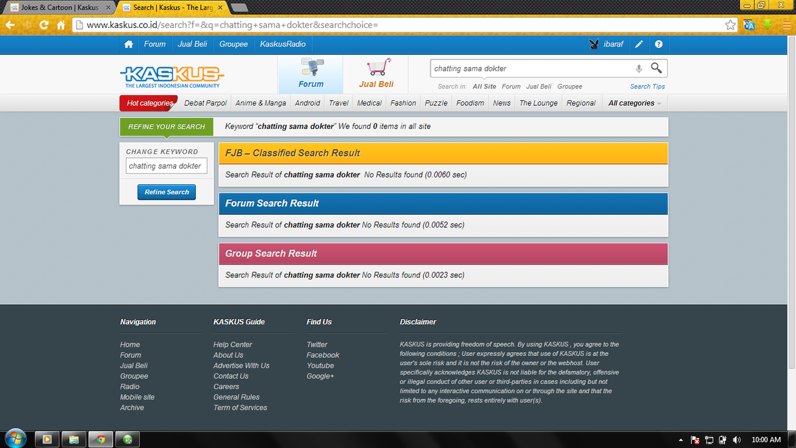Click the KASKUS logo
The width and height of the screenshot is (796, 448).
pos(172,77)
